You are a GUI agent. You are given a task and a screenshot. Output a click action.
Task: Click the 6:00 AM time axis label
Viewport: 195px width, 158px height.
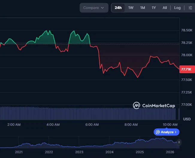coord(92,125)
